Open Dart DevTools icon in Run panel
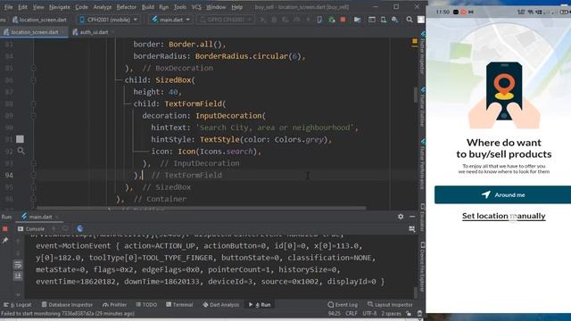 79,228
